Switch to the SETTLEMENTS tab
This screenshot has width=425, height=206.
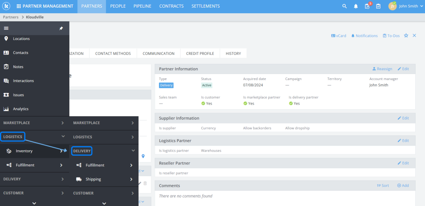205,6
